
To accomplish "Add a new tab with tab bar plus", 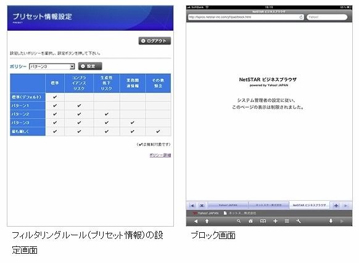I will (336, 205).
